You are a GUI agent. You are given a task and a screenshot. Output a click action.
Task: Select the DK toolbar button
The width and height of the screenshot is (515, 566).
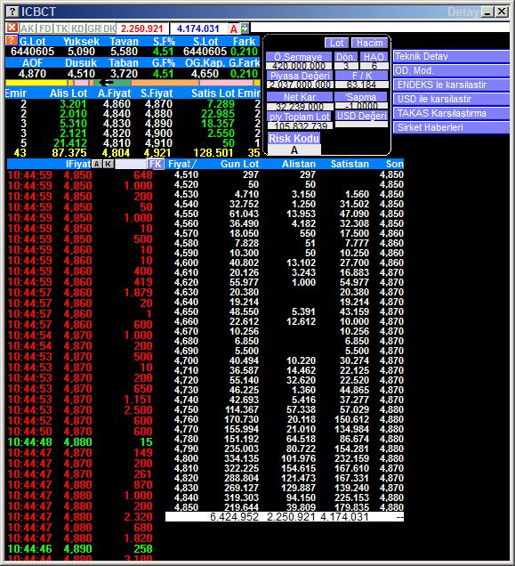pos(109,28)
